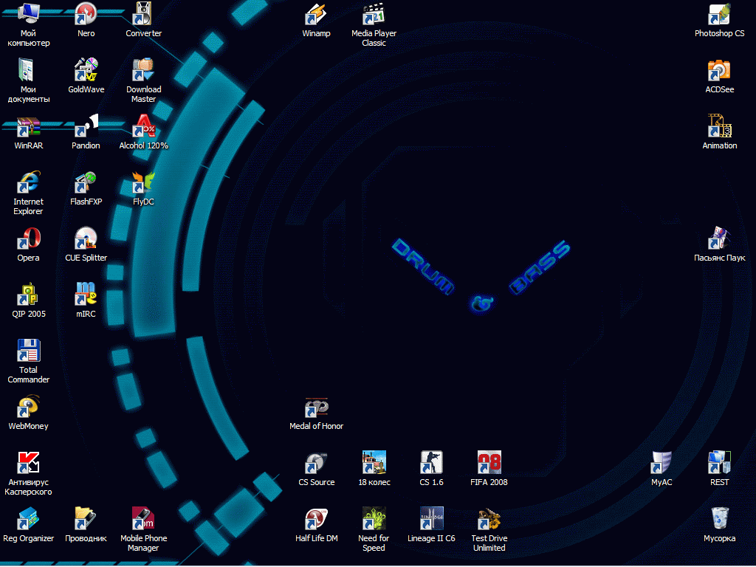Click the Lineage II C6 icon
This screenshot has height=567, width=756.
pyautogui.click(x=431, y=519)
